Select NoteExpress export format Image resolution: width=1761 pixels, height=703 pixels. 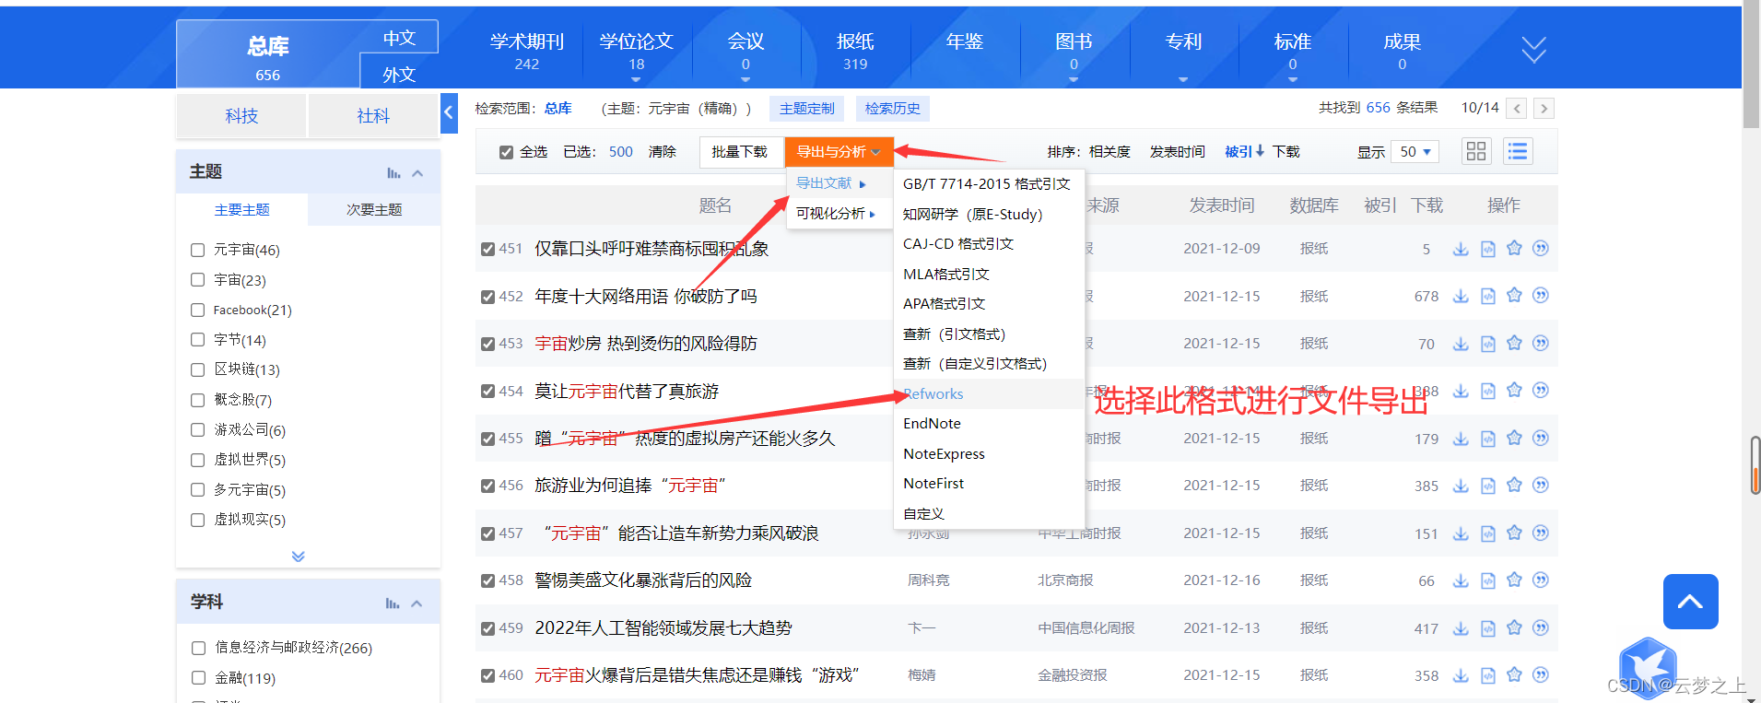point(944,453)
